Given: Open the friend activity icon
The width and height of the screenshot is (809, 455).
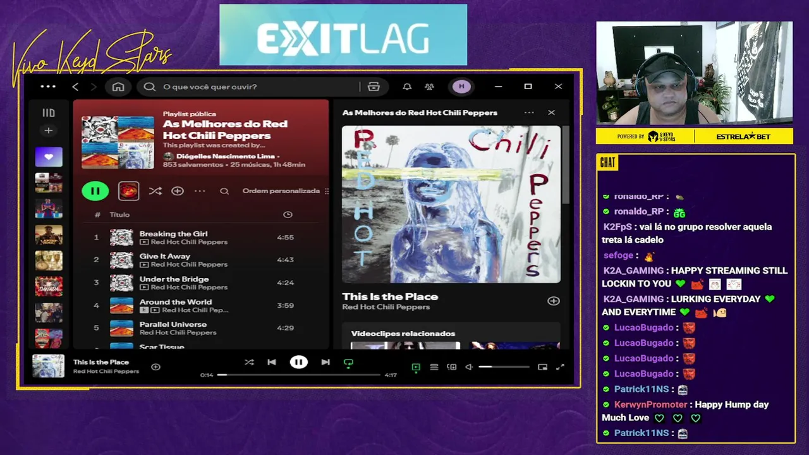Looking at the screenshot, I should pos(430,87).
